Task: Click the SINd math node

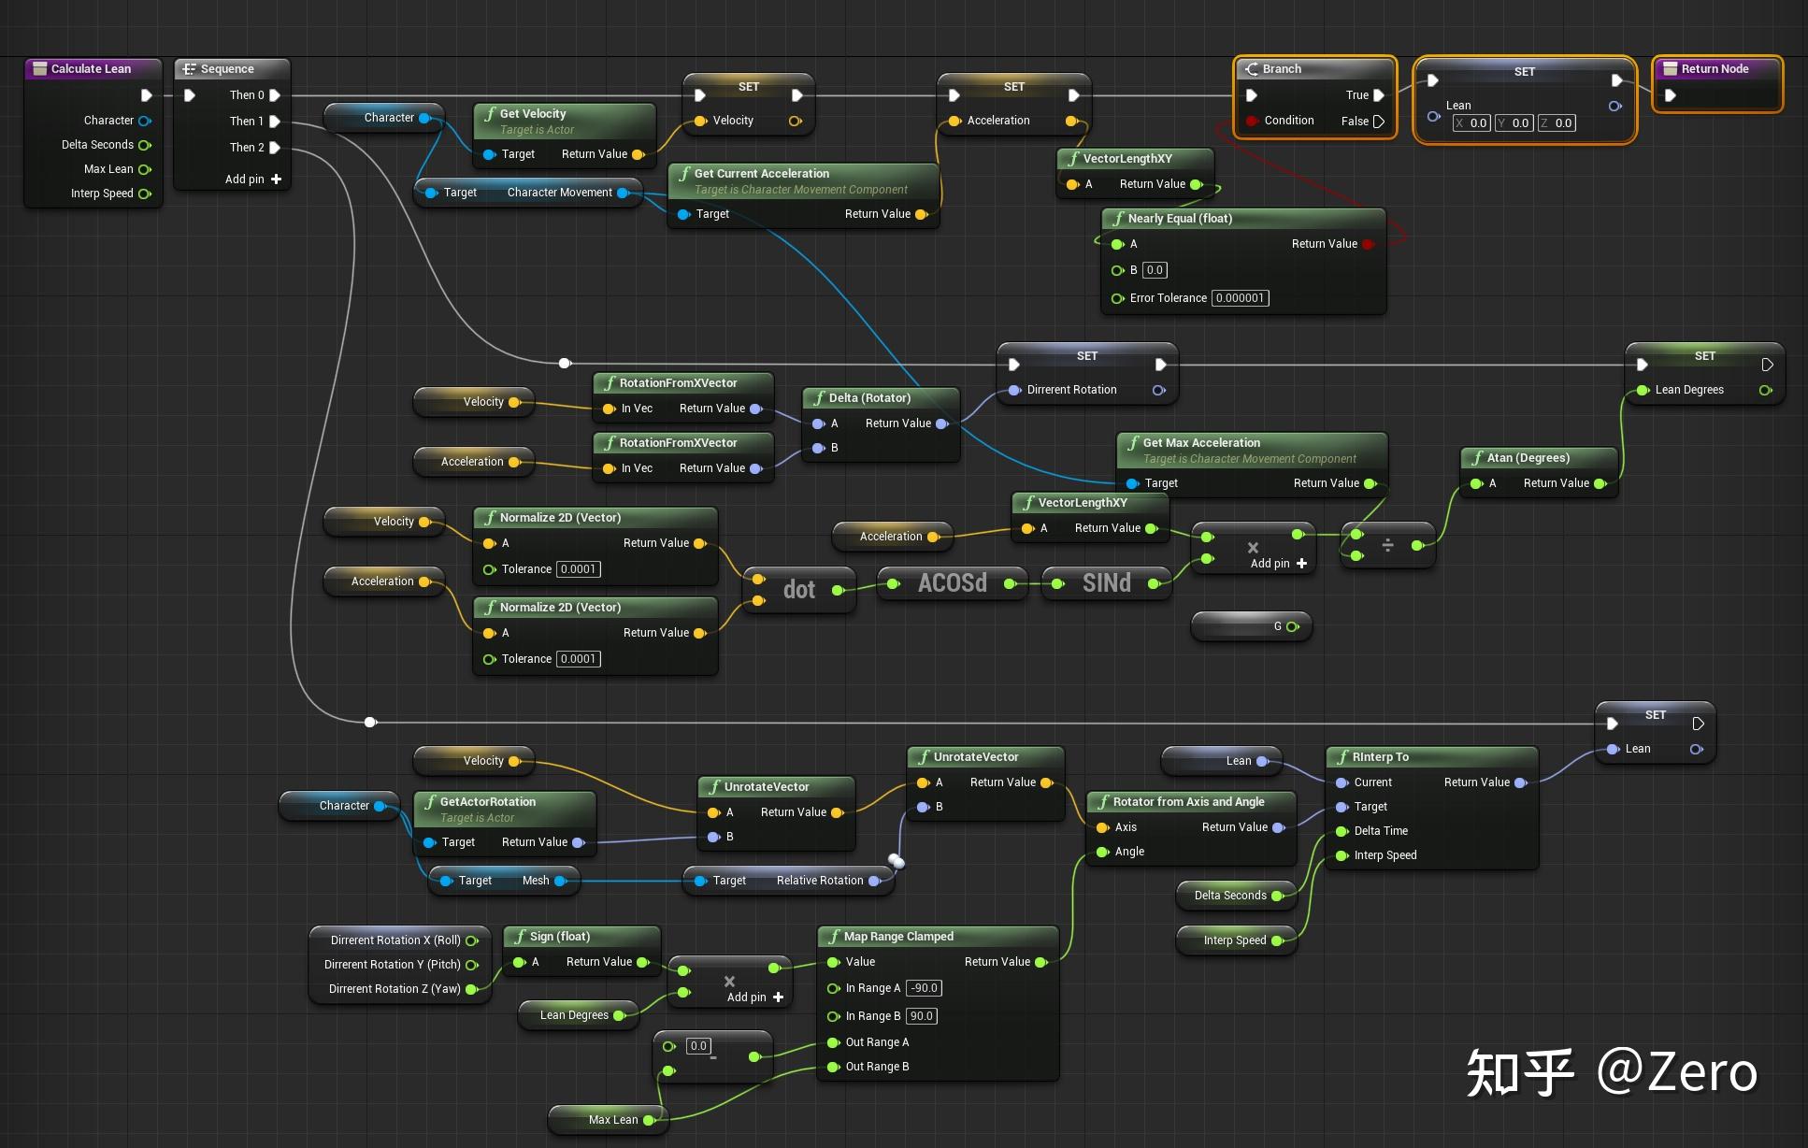Action: [1105, 583]
